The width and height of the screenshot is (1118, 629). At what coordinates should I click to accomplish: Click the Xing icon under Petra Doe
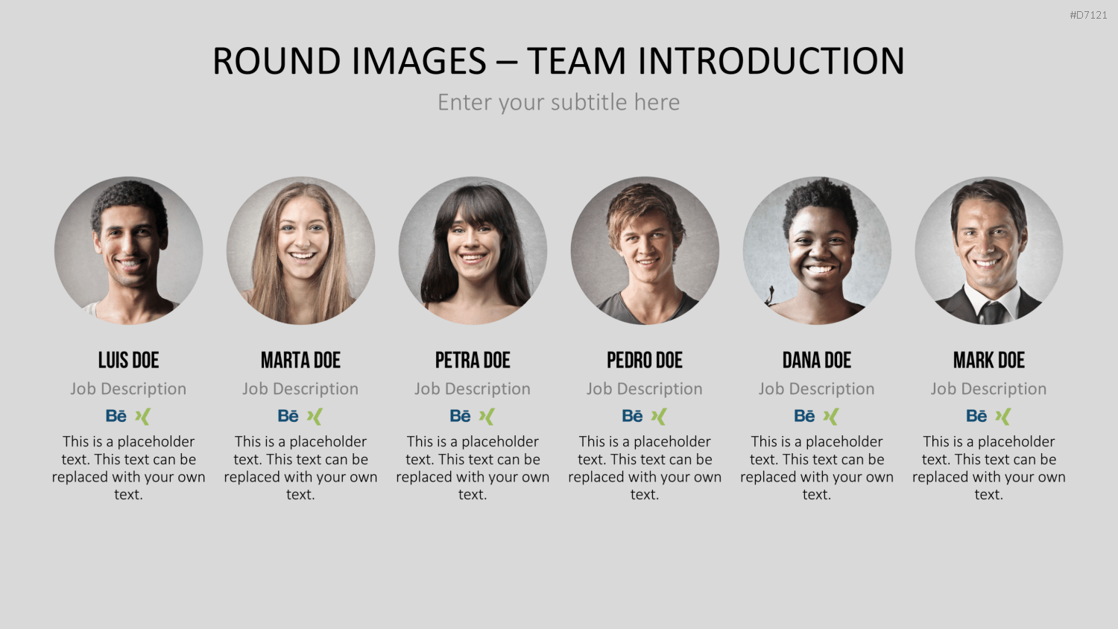coord(487,416)
